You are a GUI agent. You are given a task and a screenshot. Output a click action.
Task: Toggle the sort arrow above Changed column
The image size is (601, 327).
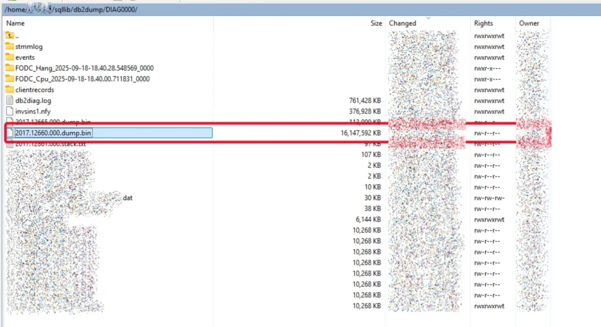(x=428, y=18)
